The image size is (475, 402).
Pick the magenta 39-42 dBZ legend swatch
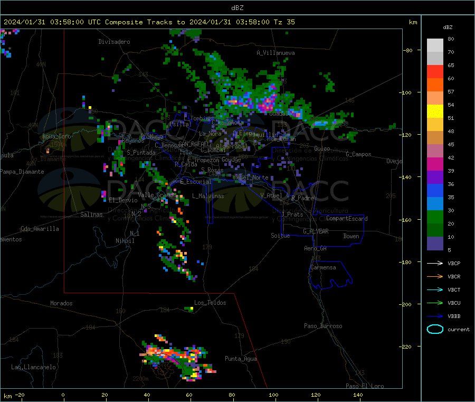[x=435, y=164]
